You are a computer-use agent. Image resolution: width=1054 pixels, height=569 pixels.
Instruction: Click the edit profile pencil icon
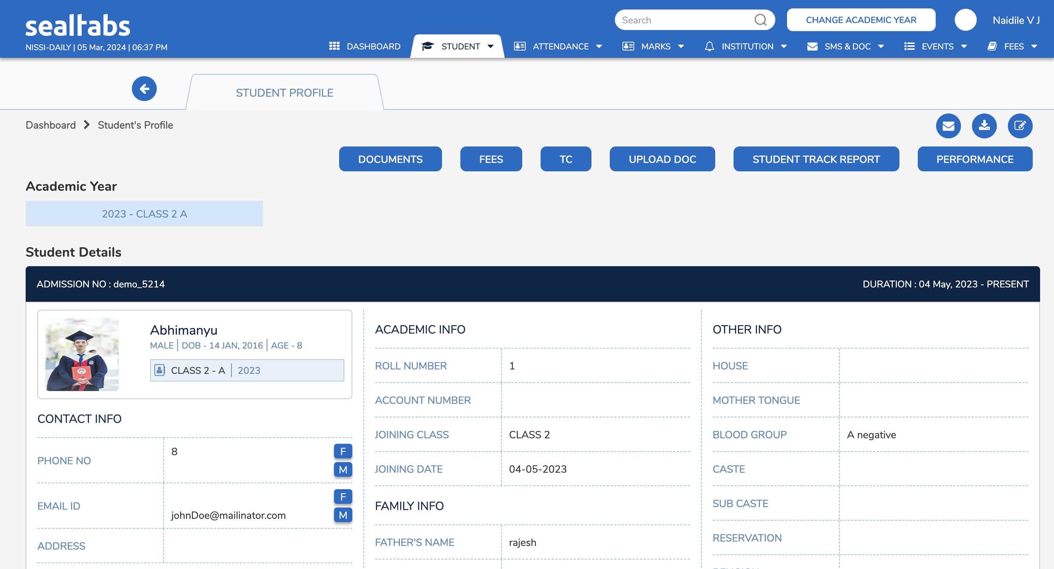click(x=1020, y=126)
